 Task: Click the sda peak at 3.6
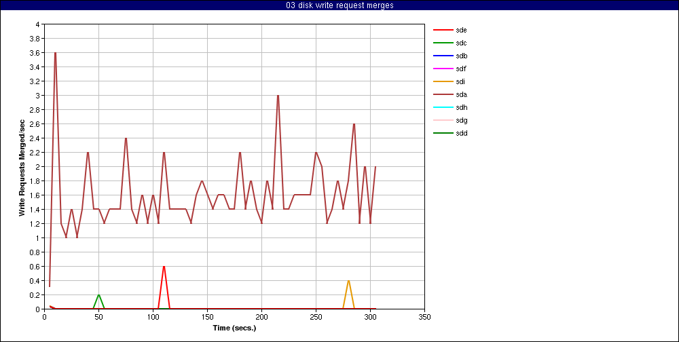[x=56, y=53]
